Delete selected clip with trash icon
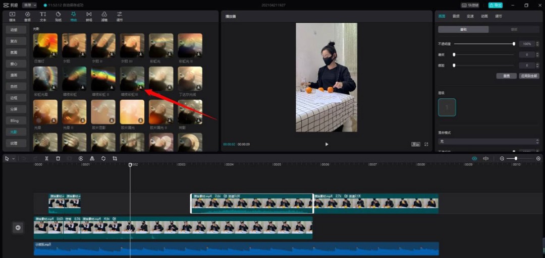This screenshot has height=258, width=545. [58, 158]
